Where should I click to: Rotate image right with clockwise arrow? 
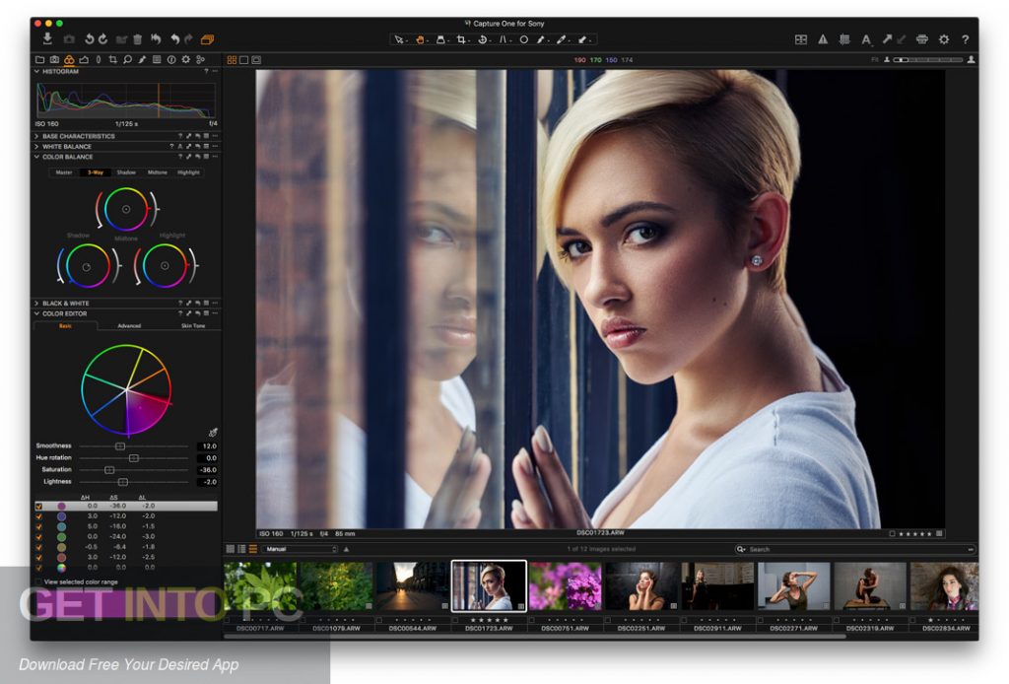(x=102, y=39)
